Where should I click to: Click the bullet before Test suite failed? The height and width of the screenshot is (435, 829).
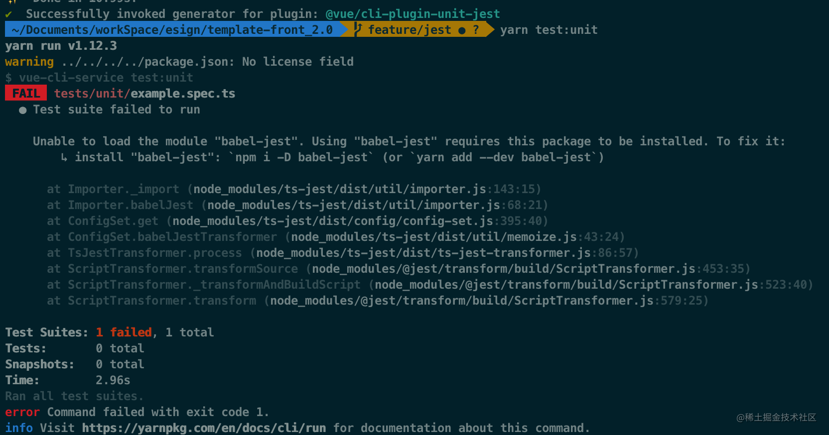coord(22,110)
